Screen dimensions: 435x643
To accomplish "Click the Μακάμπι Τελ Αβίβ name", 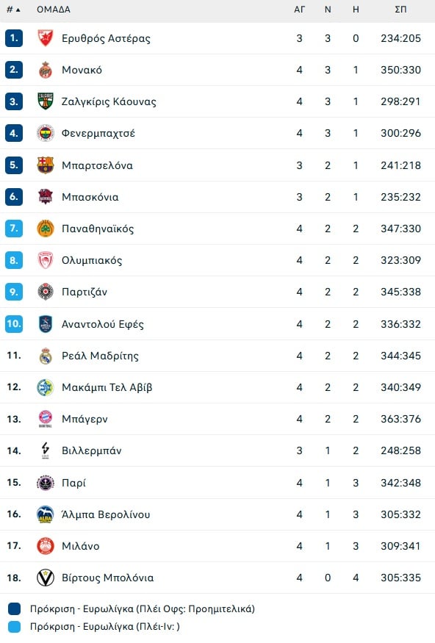I will [x=107, y=387].
